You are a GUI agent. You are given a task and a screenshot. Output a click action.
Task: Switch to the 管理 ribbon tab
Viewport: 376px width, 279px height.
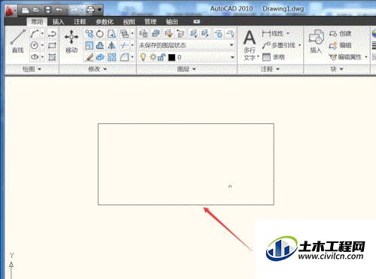[x=150, y=22]
